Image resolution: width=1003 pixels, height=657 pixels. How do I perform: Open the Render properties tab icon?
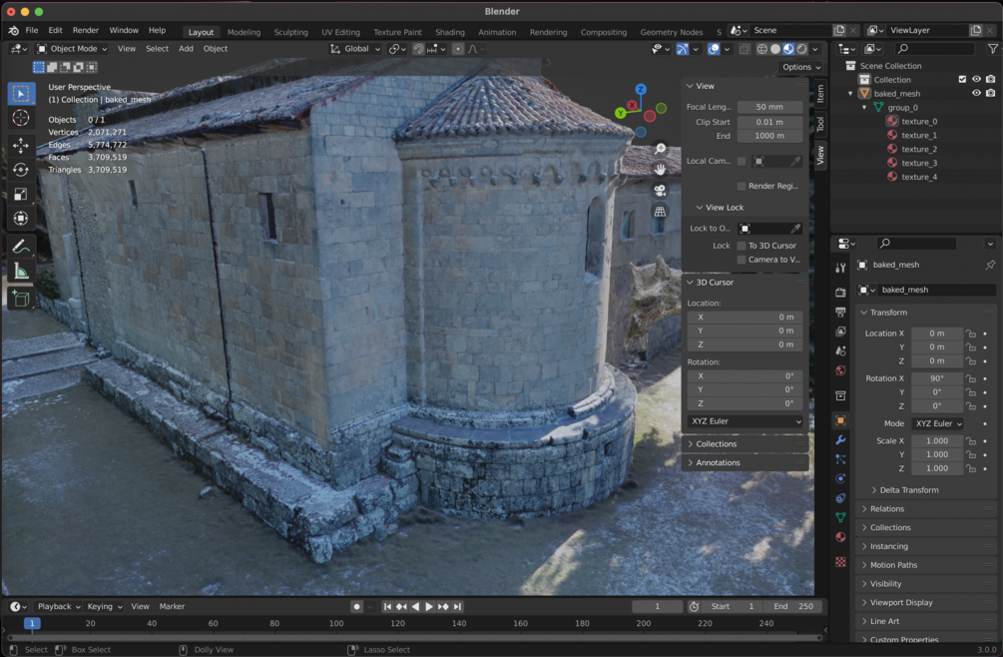(x=840, y=293)
